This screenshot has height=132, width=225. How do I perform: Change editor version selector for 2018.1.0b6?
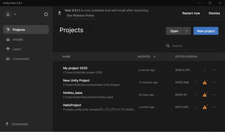coord(196,82)
